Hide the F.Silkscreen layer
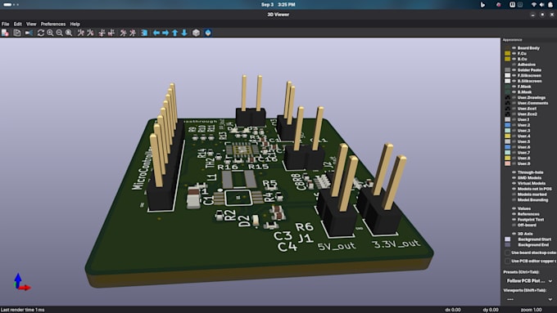Image resolution: width=557 pixels, height=313 pixels. 514,75
